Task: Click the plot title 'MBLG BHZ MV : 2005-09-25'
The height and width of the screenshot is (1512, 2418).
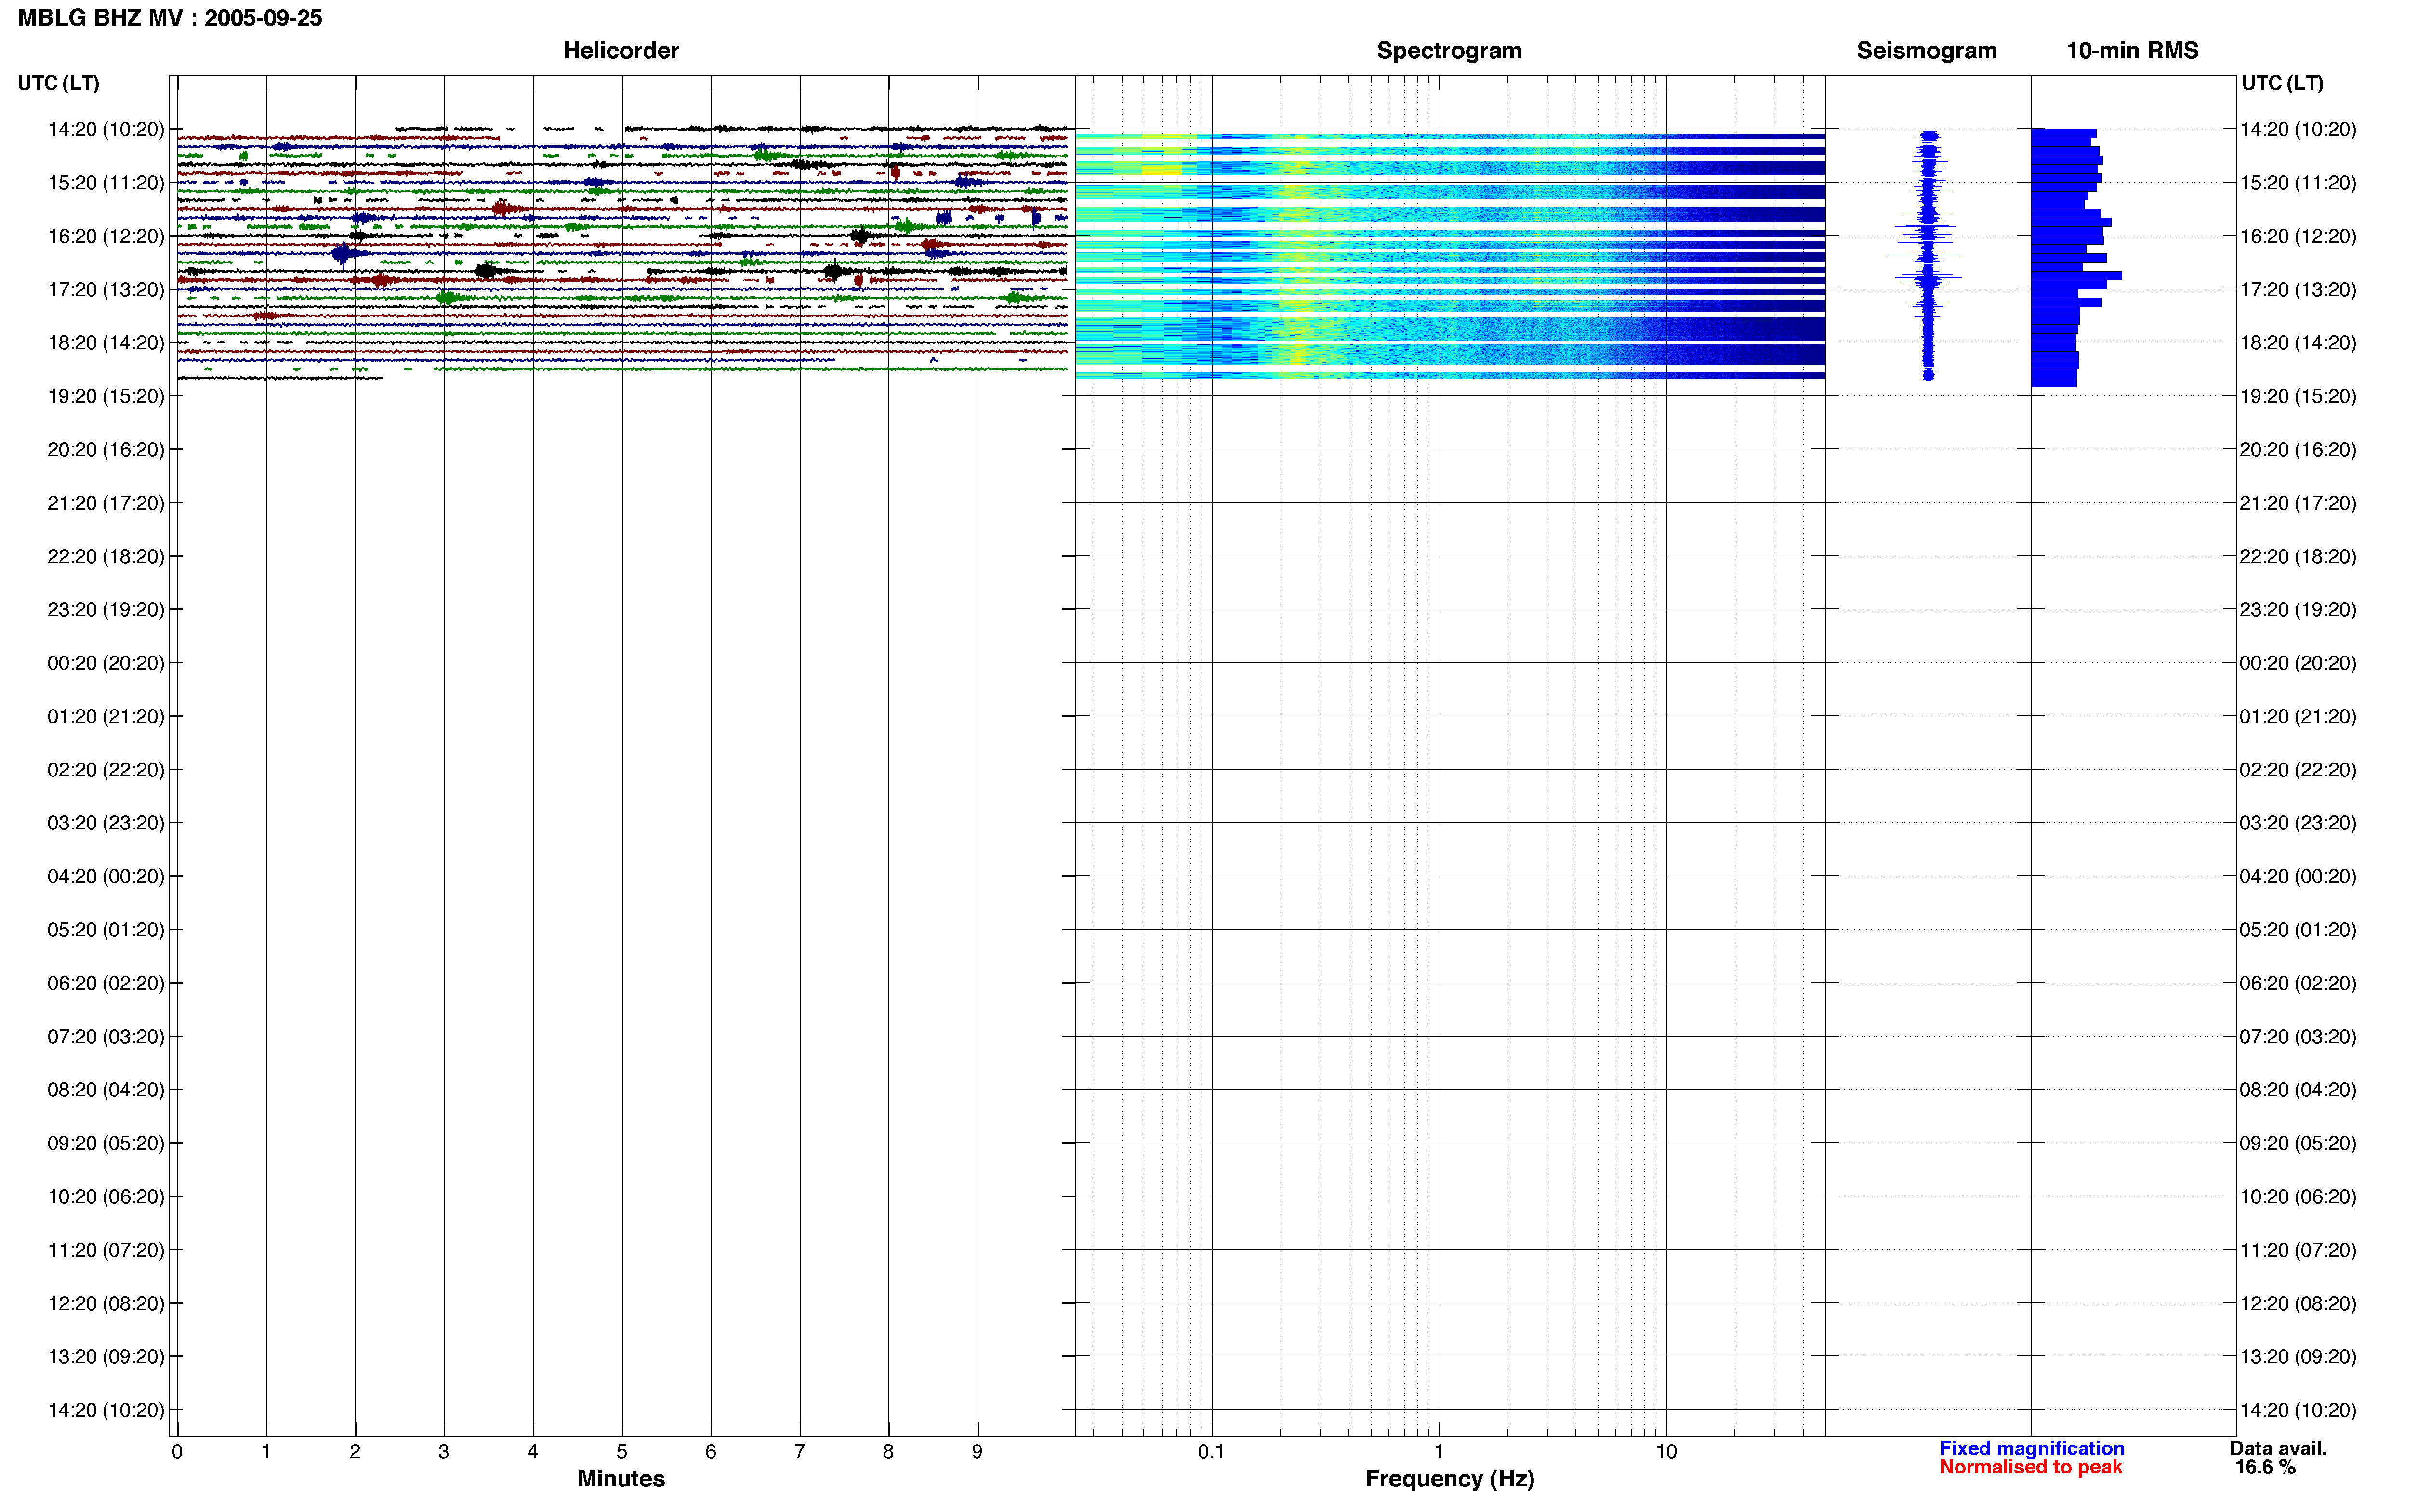Action: pos(170,18)
